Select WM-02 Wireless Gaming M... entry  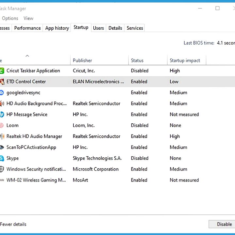tap(36, 180)
